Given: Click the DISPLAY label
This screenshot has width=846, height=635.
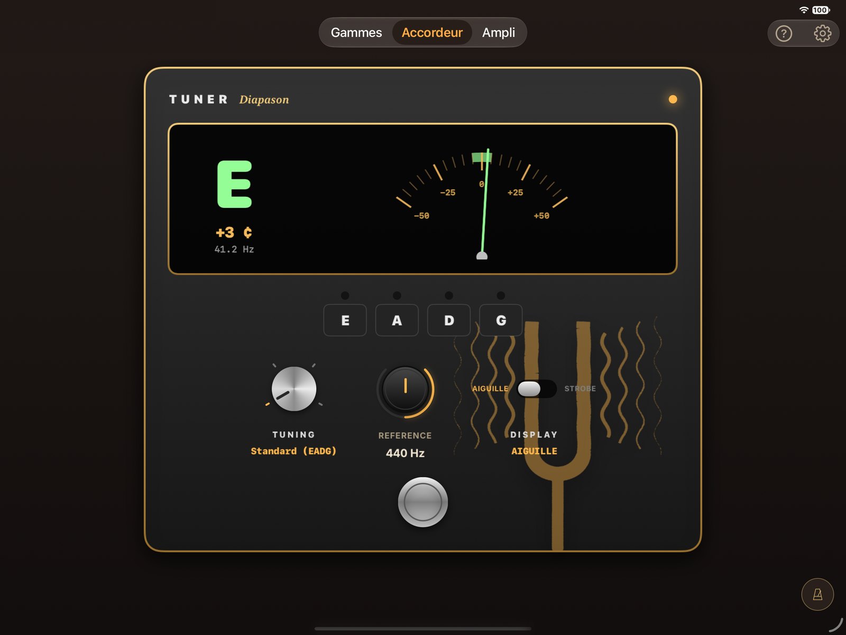Looking at the screenshot, I should (x=534, y=434).
